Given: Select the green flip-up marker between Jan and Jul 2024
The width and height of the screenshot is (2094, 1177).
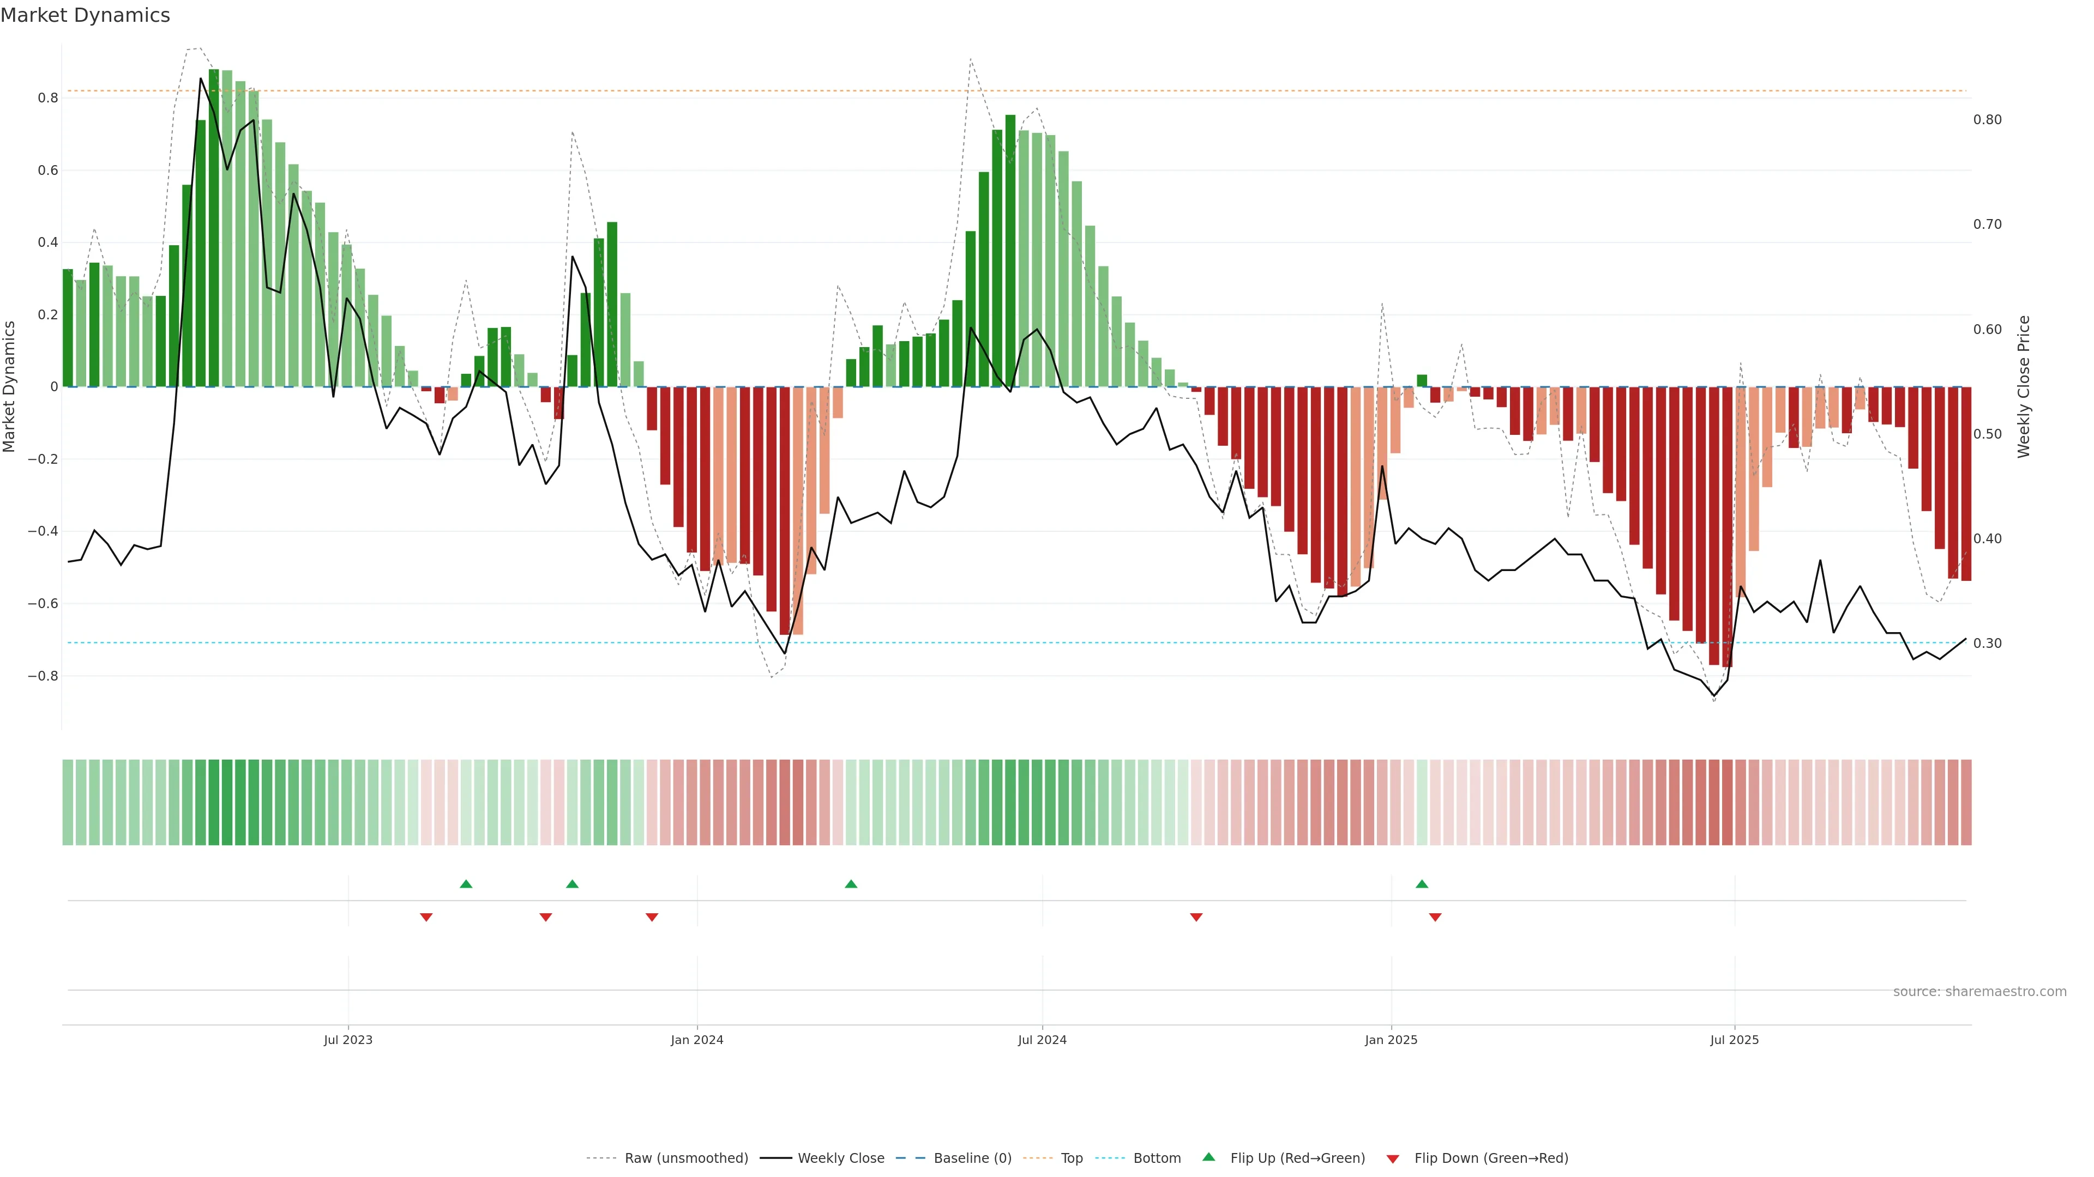Looking at the screenshot, I should (851, 884).
